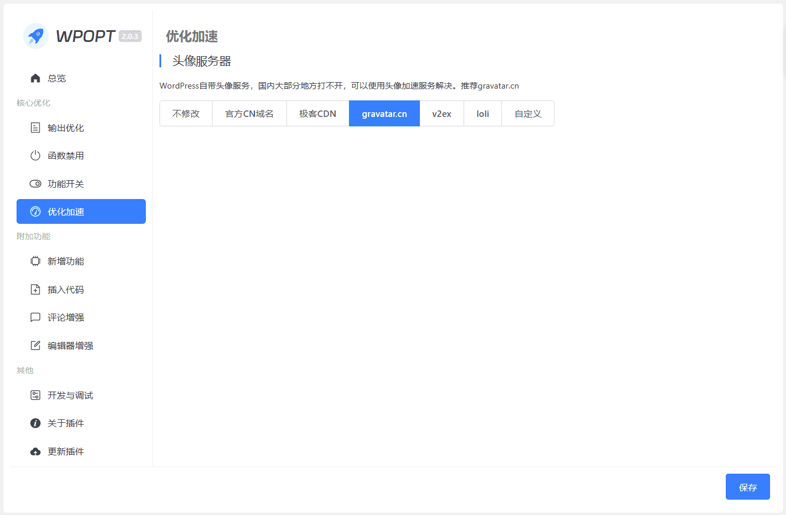Click the 评论增强 comment bubble icon
The height and width of the screenshot is (515, 786).
coord(35,317)
